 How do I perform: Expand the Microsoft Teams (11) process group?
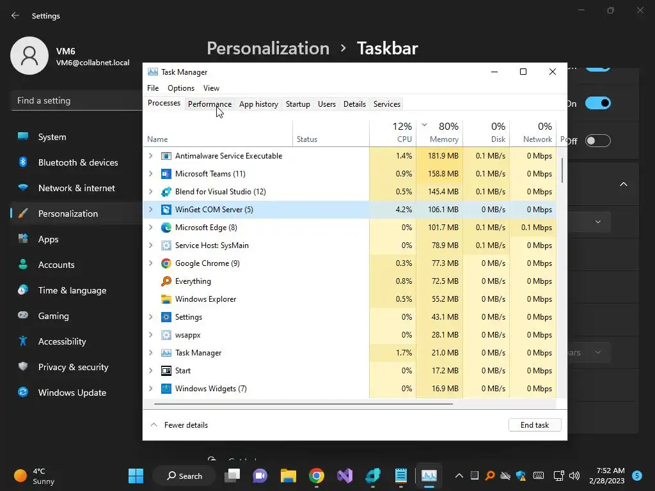click(x=151, y=174)
